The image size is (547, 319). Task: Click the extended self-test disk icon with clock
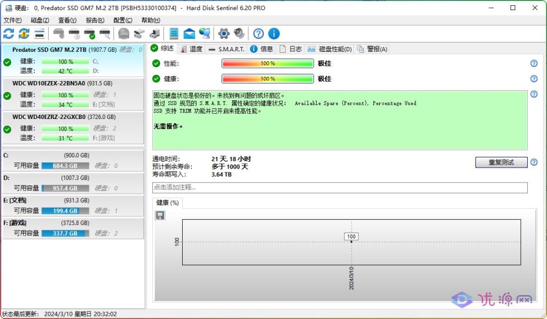[x=74, y=34]
